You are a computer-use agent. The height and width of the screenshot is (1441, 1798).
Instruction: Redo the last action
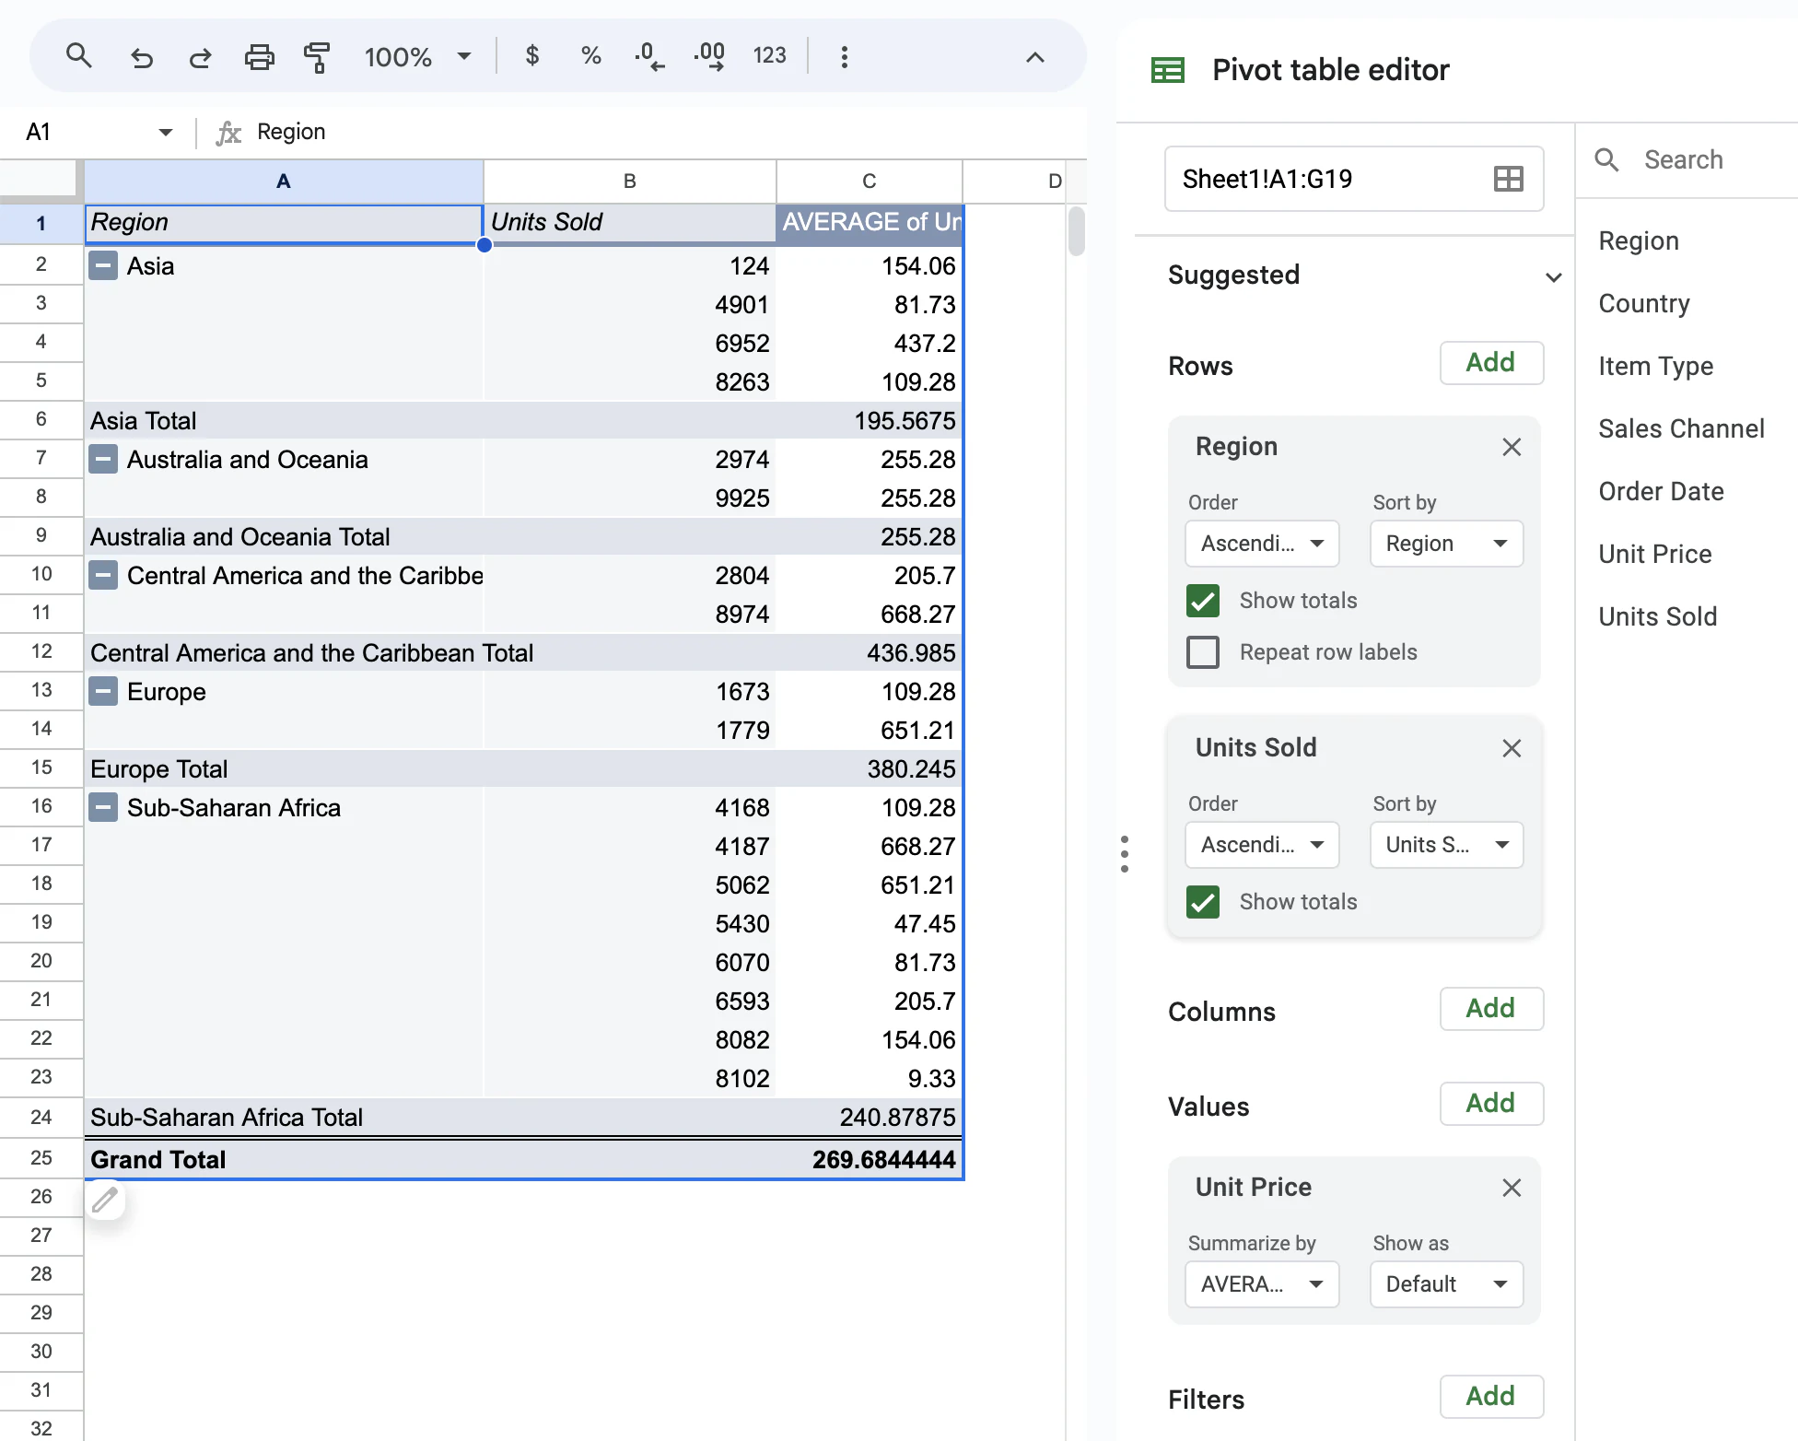point(200,57)
